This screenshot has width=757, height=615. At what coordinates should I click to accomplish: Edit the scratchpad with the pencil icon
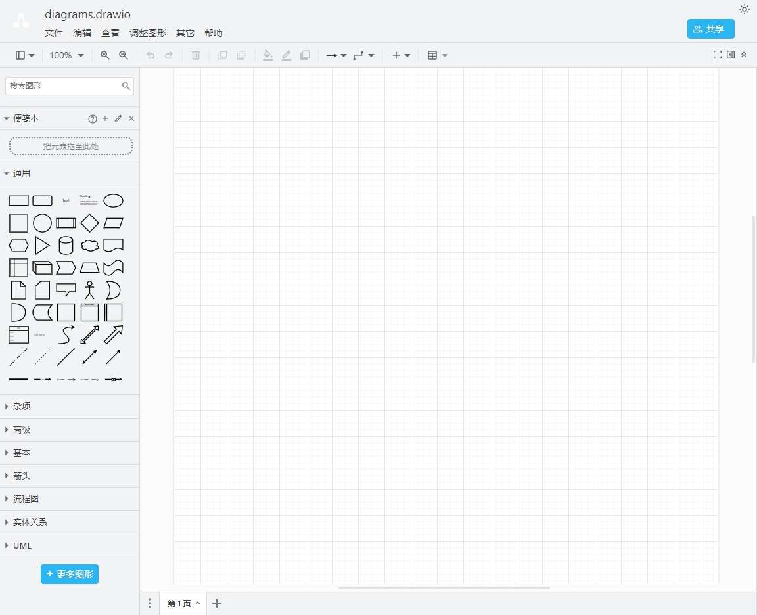point(118,118)
